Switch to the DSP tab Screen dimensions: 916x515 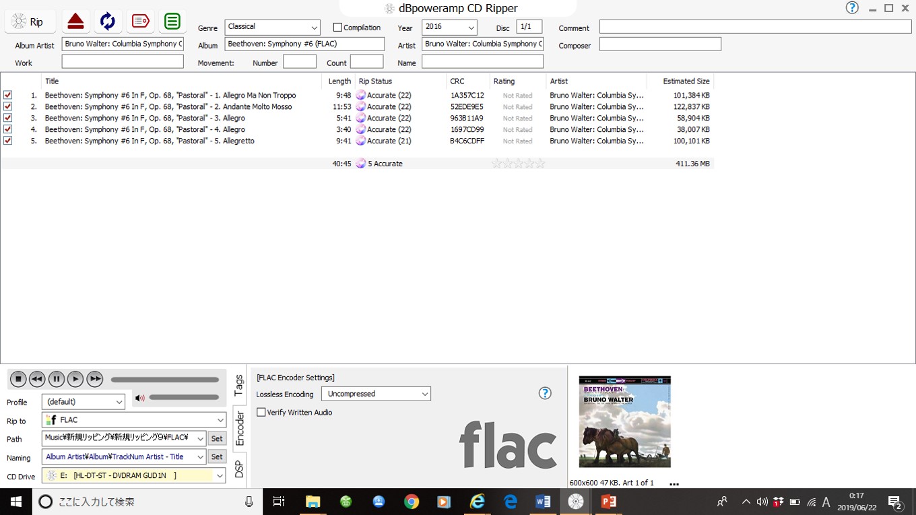tap(239, 469)
